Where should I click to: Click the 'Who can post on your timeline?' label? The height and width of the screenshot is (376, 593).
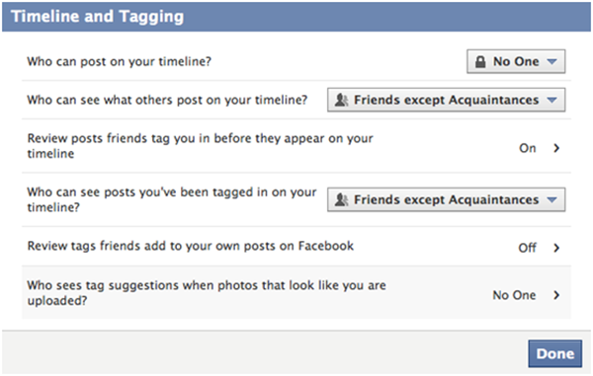coord(120,61)
